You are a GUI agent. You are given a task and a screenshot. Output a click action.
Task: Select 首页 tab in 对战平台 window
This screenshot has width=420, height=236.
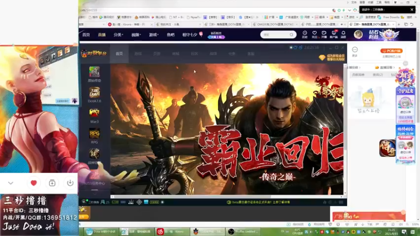click(119, 53)
